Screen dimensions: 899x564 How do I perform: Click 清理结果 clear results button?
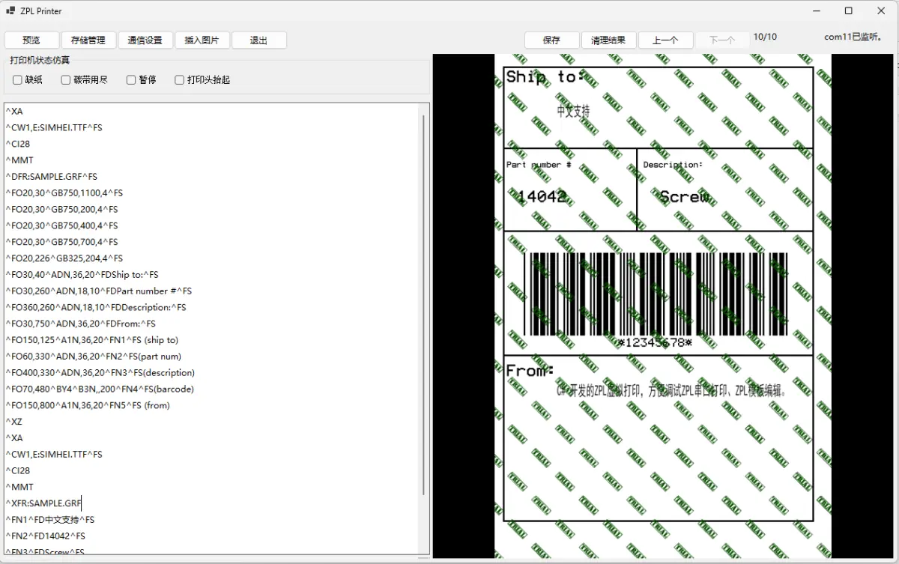609,40
